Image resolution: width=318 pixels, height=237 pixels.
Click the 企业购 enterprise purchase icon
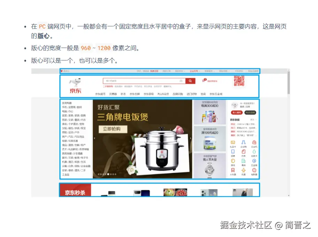pos(244,143)
